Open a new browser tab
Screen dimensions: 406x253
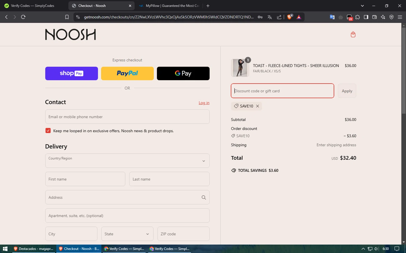pyautogui.click(x=208, y=6)
